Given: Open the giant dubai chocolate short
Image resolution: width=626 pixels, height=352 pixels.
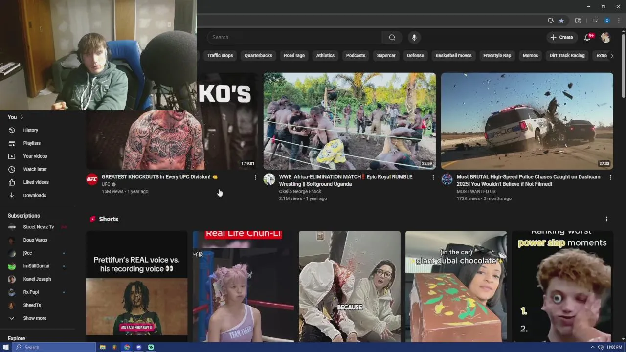Looking at the screenshot, I should [456, 286].
